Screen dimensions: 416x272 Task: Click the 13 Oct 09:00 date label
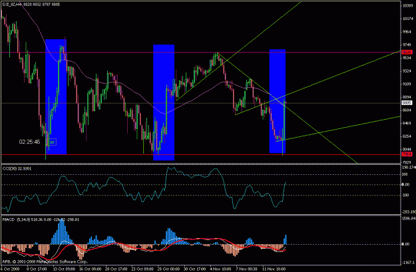pos(64,269)
